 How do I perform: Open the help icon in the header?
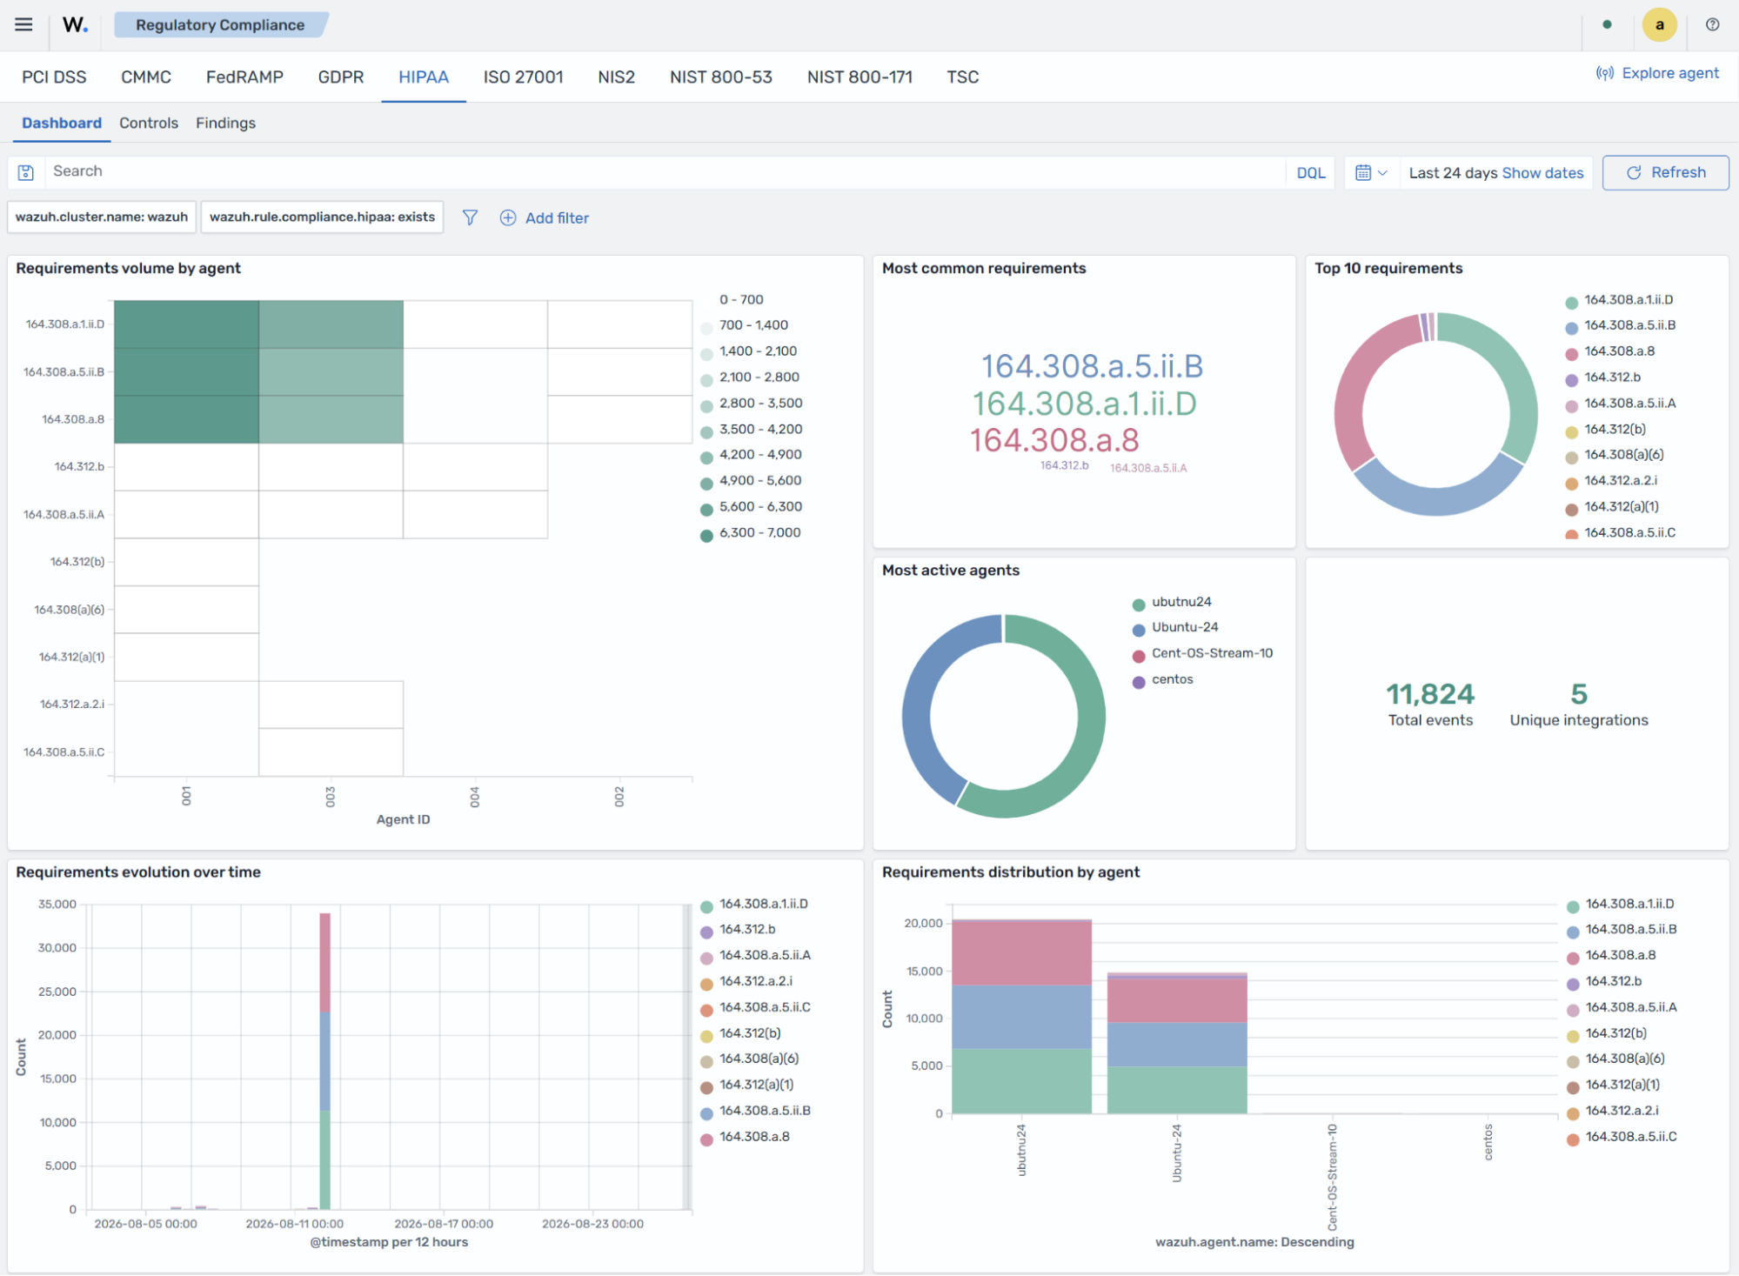[1712, 24]
